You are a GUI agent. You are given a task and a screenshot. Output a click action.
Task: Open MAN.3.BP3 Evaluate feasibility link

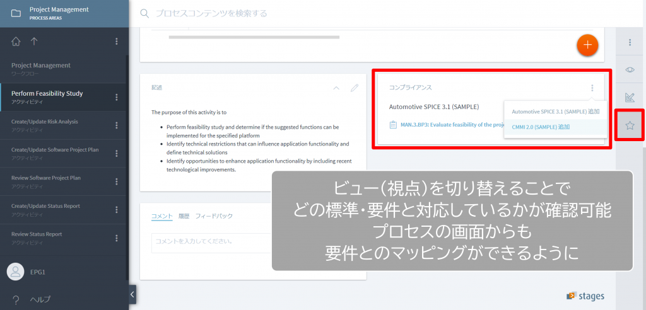452,124
